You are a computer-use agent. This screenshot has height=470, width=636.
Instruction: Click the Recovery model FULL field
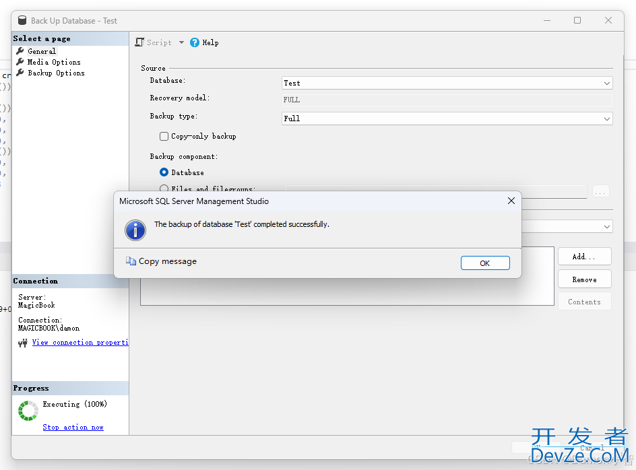(x=447, y=100)
